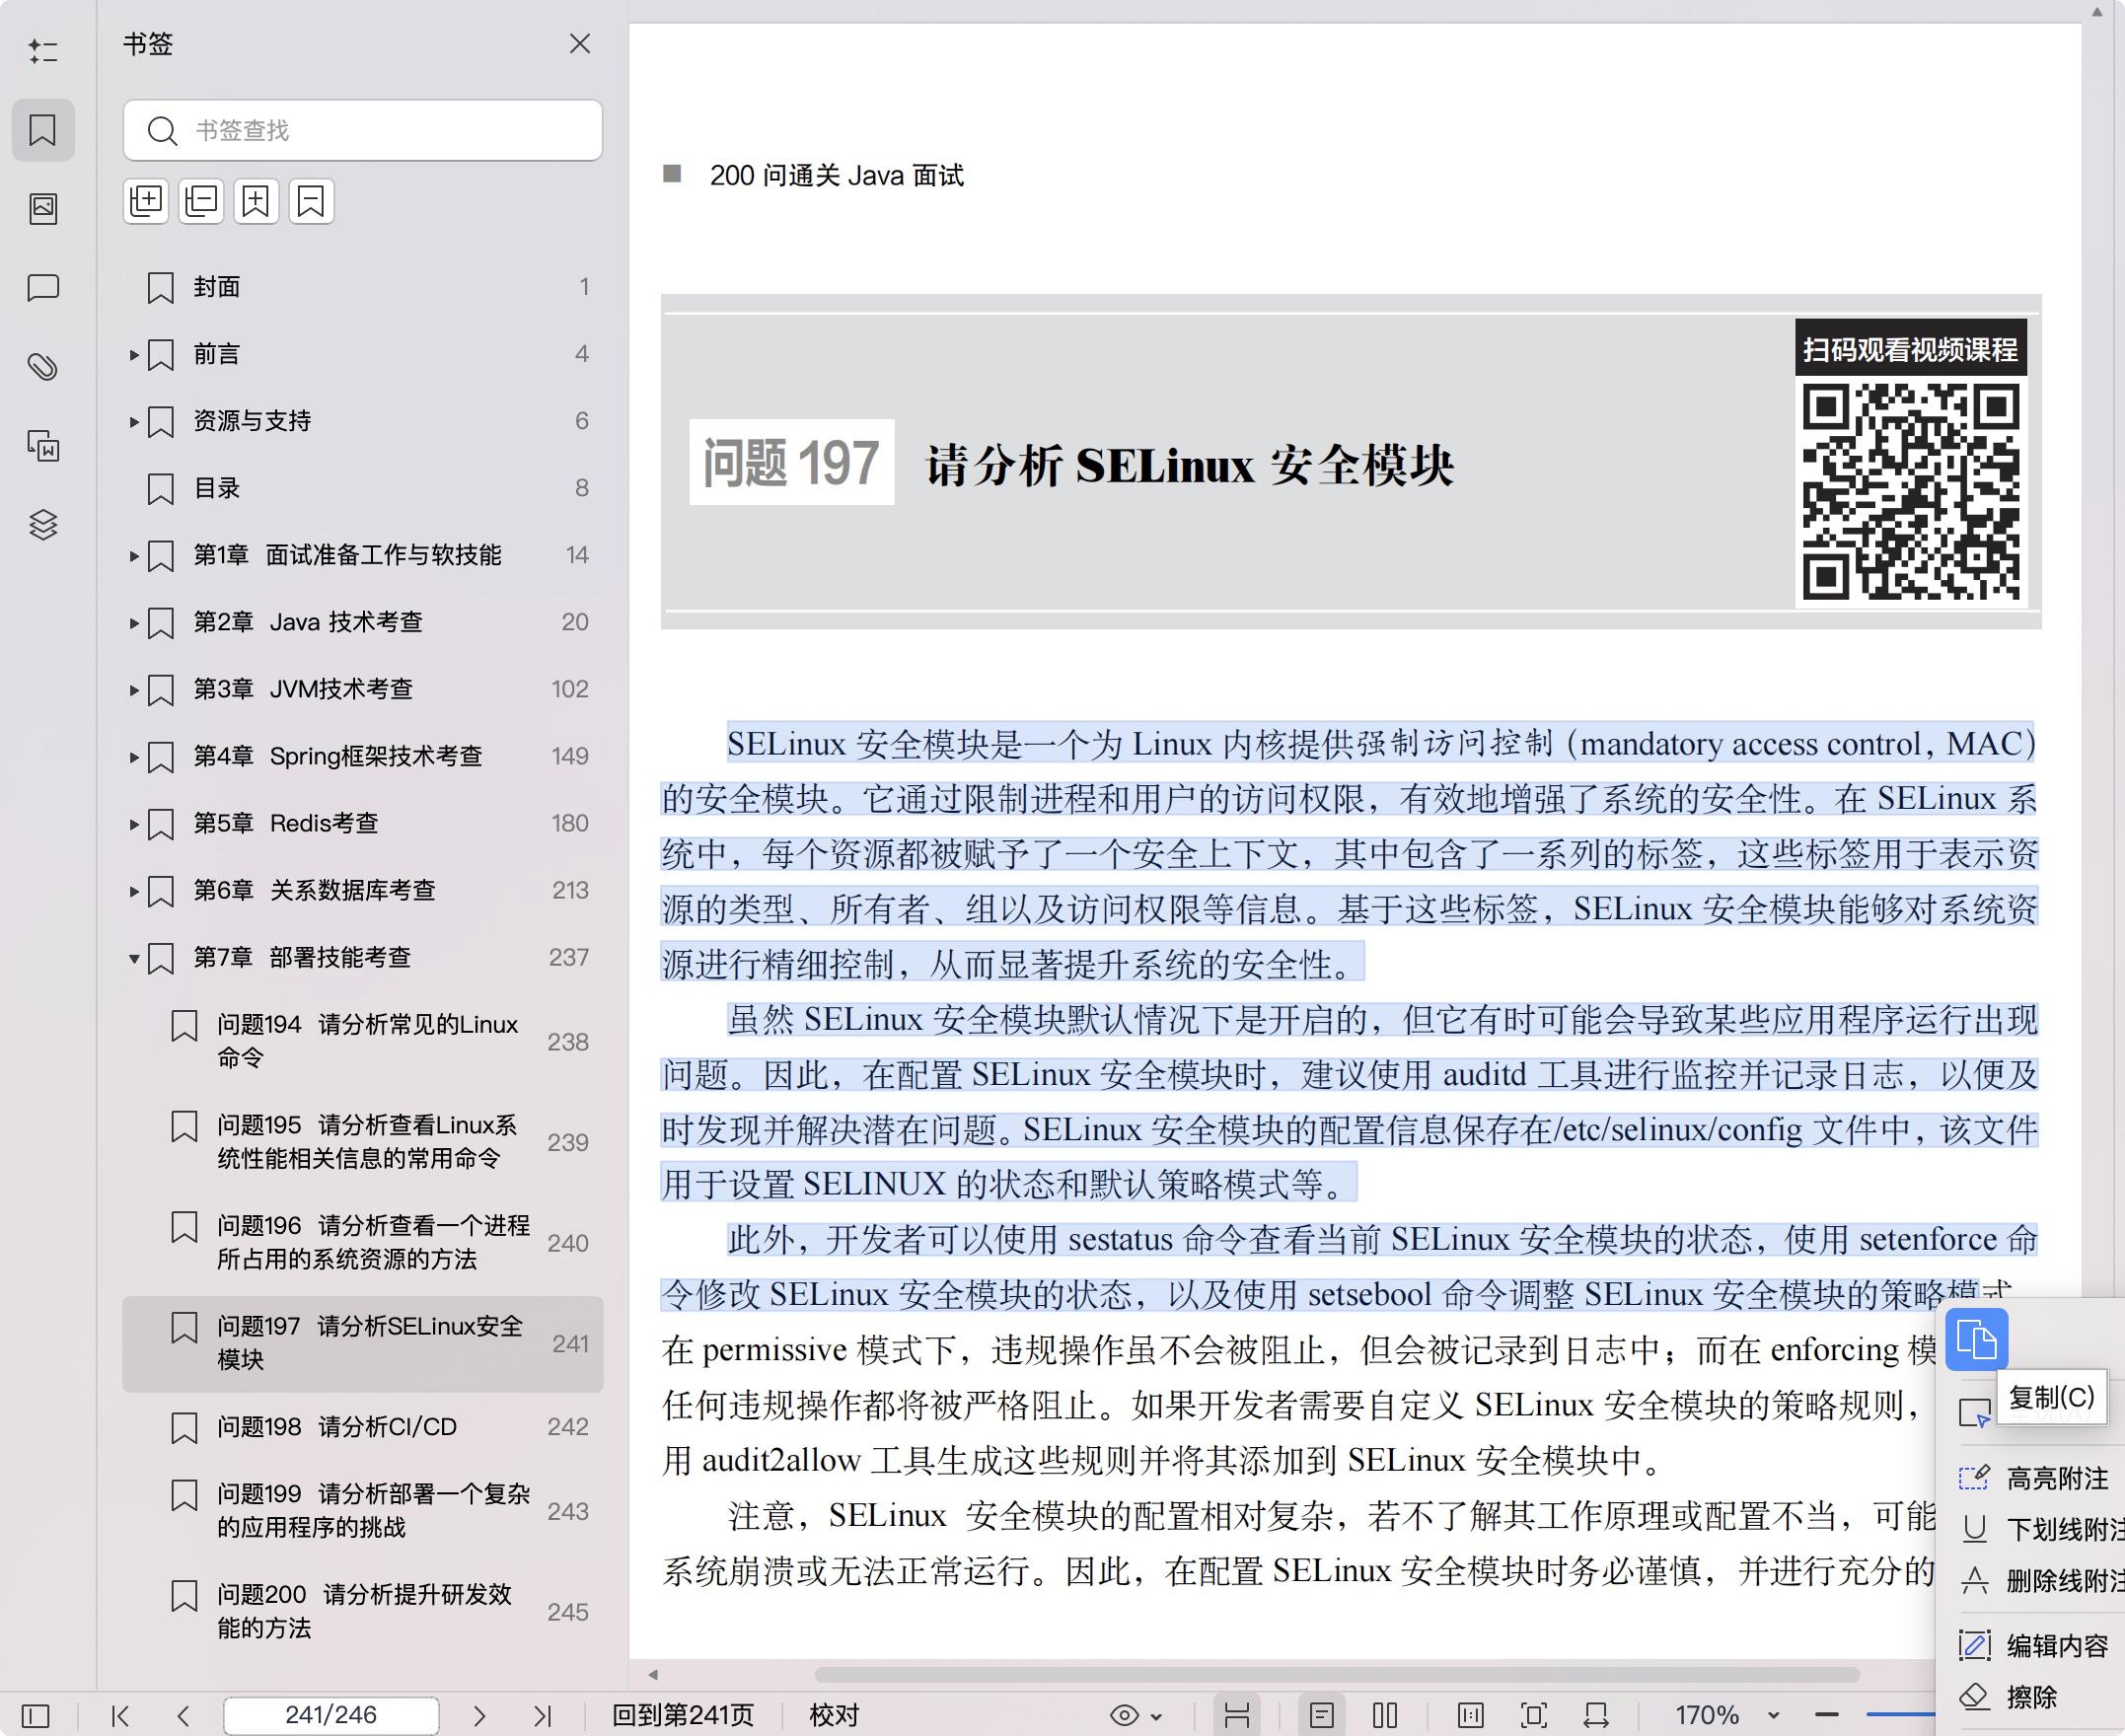Screen dimensions: 2125x1736
Task: Open bookmark 问题198 请分析CI/CD
Action: (x=363, y=1427)
